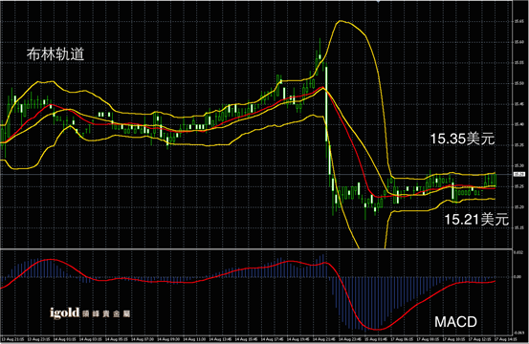529x344 pixels.
Task: Click the peak of the upper Bollinger band
Action: tap(341, 21)
